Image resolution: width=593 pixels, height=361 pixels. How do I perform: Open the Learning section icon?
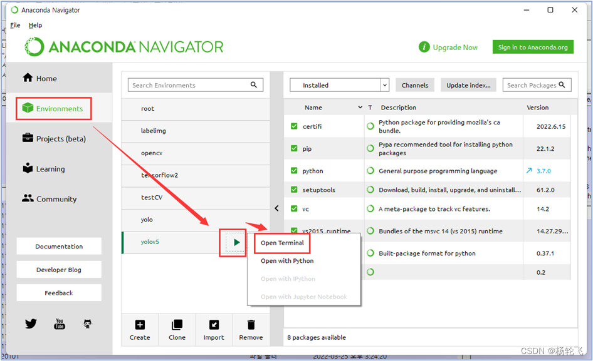28,168
